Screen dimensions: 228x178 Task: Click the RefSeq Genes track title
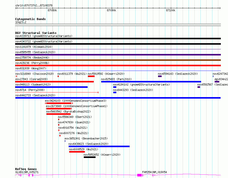pyautogui.click(x=26, y=169)
